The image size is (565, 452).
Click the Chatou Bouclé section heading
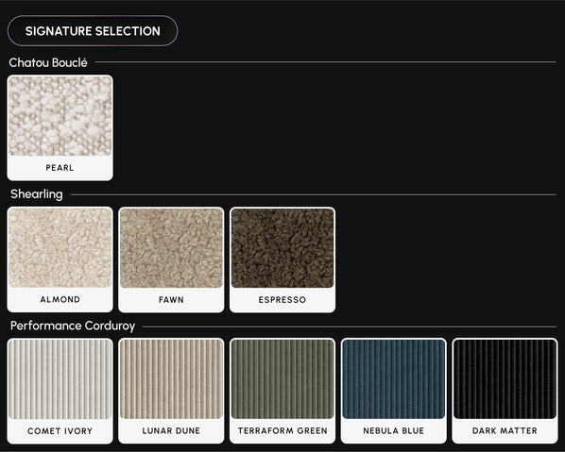tap(48, 62)
